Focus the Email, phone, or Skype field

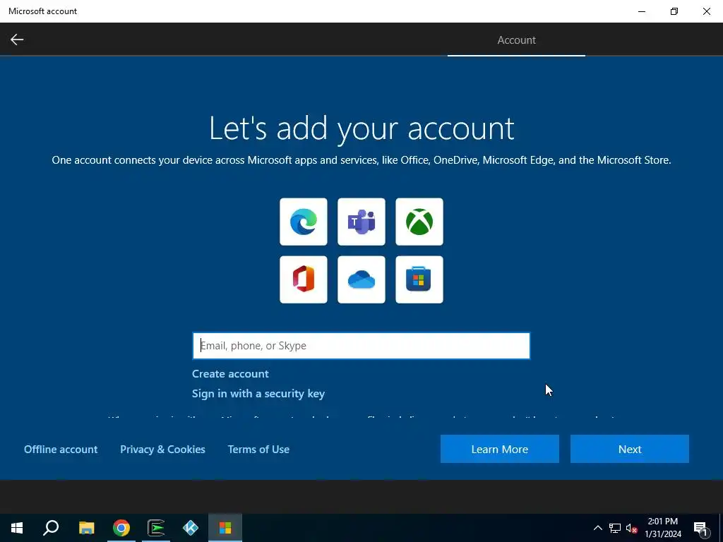361,346
